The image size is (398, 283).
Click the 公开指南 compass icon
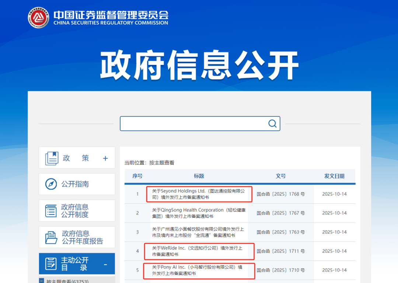click(51, 184)
